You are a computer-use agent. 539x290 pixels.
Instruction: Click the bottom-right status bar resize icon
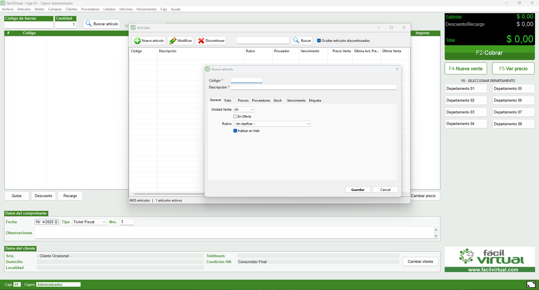pos(531,285)
